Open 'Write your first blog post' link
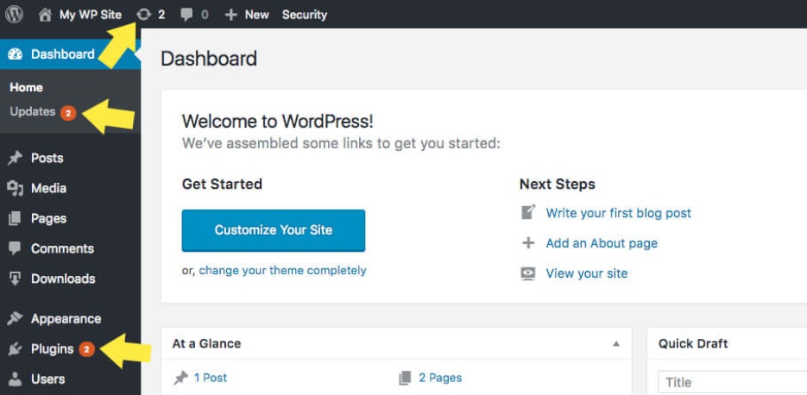 [x=618, y=213]
